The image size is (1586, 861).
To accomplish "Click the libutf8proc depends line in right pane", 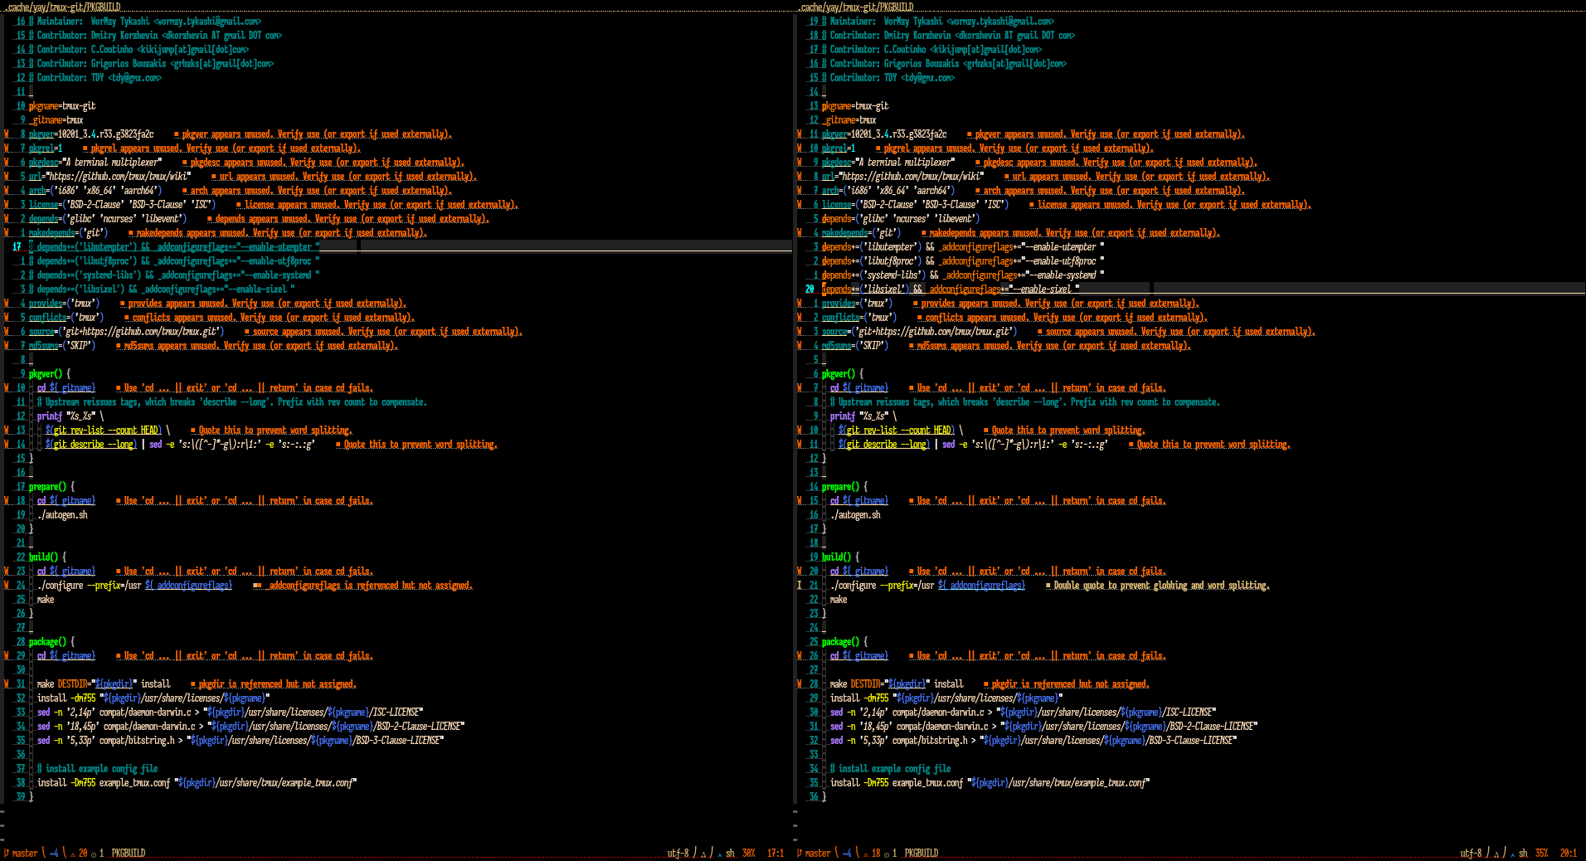I will point(963,261).
